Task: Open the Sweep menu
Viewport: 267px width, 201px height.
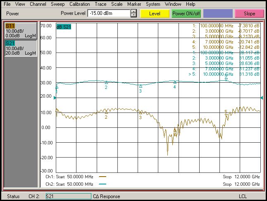Action: pyautogui.click(x=58, y=4)
